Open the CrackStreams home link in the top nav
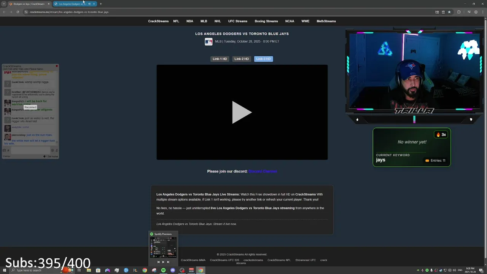The image size is (487, 274). 158,21
